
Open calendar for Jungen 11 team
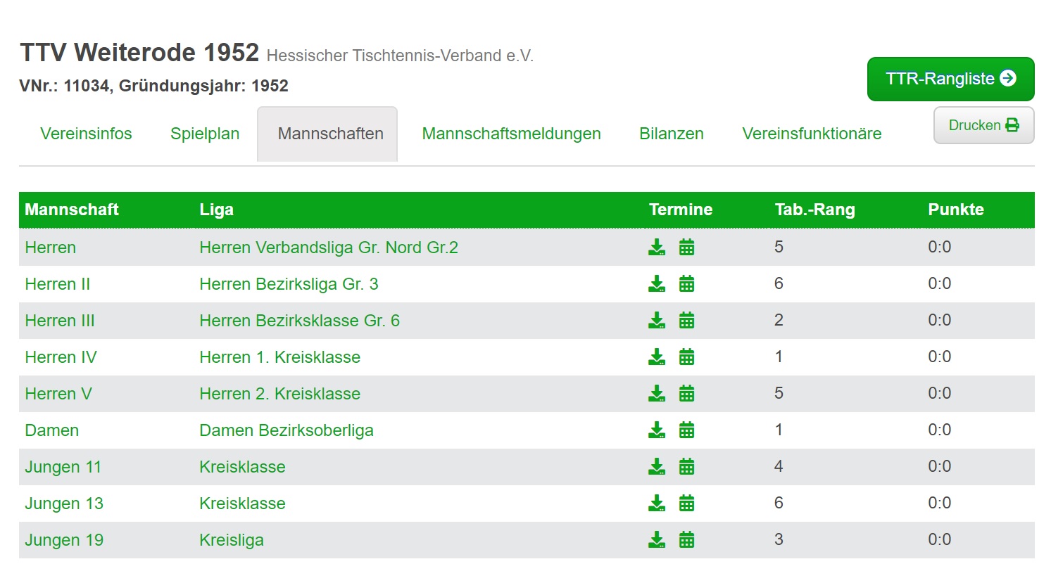(686, 466)
